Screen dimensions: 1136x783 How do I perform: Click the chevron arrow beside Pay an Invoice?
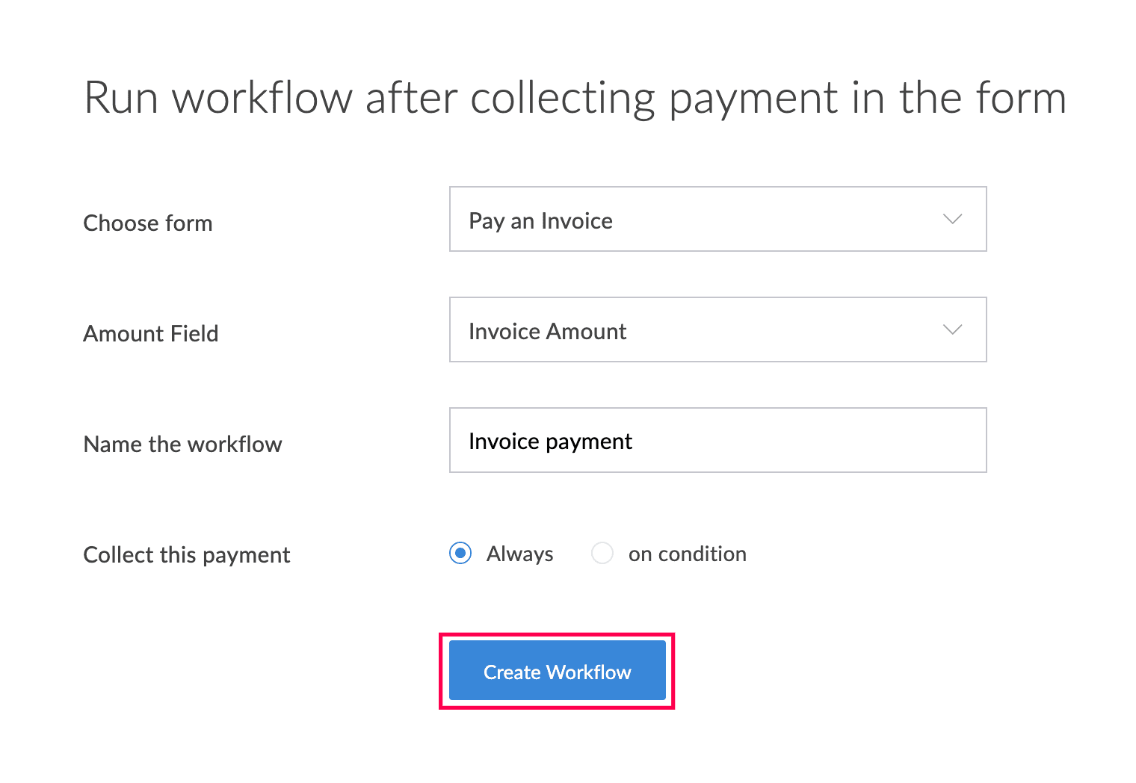(952, 219)
